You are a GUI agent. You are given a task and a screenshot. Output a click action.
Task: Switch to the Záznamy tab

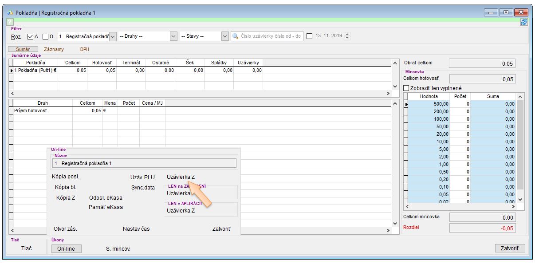point(54,50)
